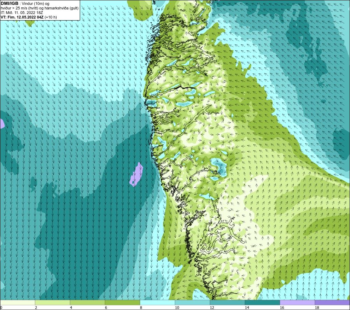Click the medium teal 12–14 m/s legend swatch
The image size is (350, 310).
[227, 302]
